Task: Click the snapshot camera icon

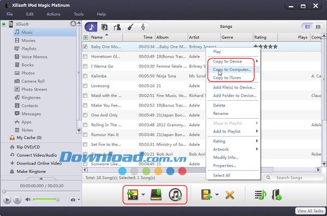Action: tap(73, 200)
